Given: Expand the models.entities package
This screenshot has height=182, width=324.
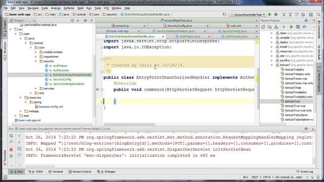Looking at the screenshot, I should (x=36, y=52).
